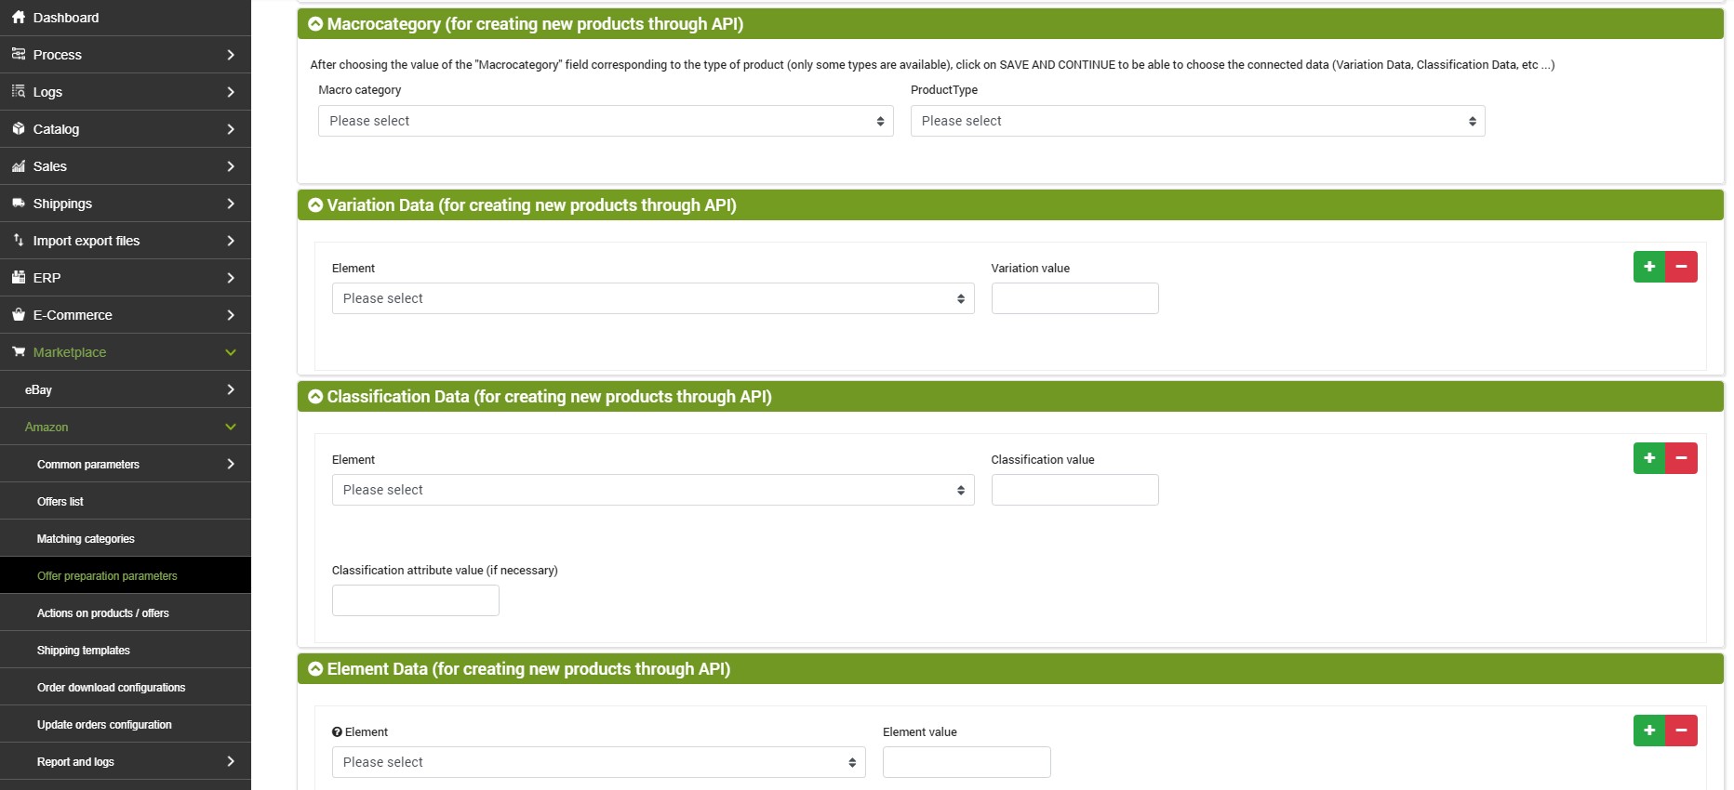
Task: Click the Variation value text field
Action: pyautogui.click(x=1074, y=298)
